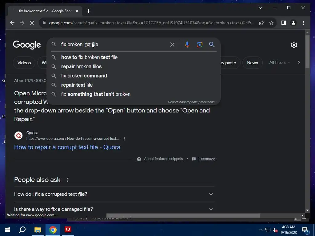Share this page from the address bar
Screen dimensions: 315x236
point(261,23)
